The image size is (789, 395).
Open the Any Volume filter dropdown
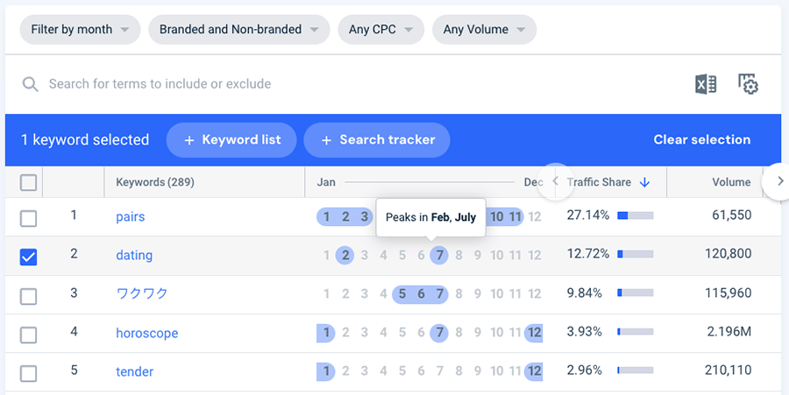(484, 30)
